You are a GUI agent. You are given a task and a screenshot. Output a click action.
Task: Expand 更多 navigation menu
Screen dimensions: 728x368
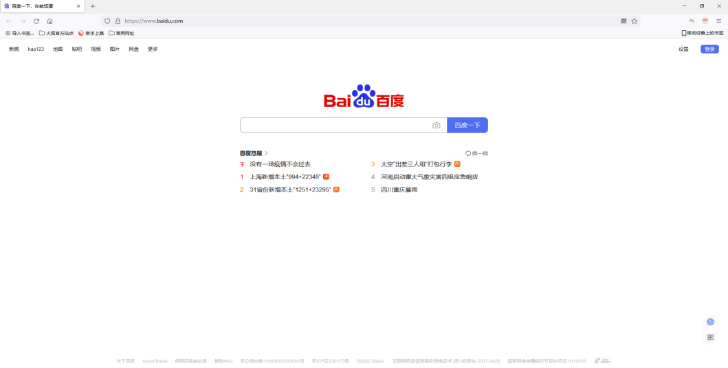(x=153, y=49)
